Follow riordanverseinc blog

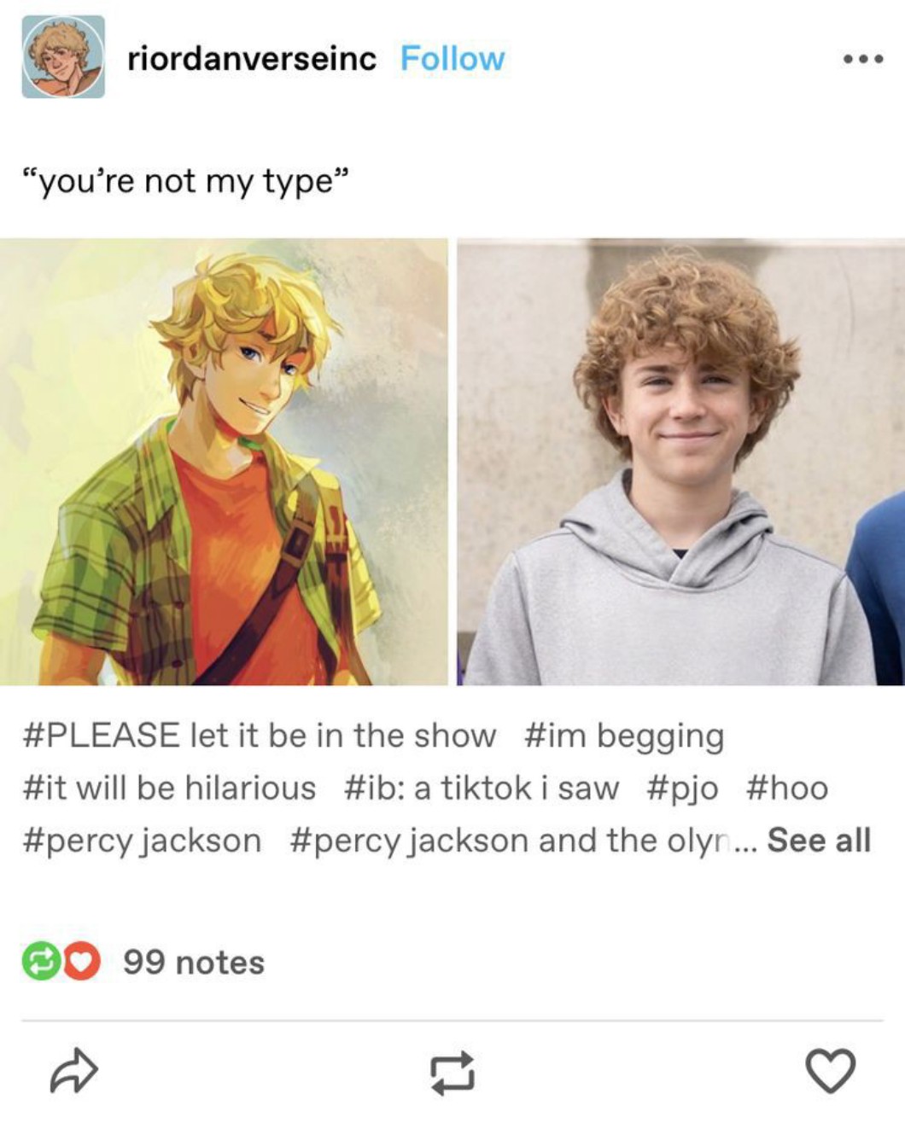[452, 59]
